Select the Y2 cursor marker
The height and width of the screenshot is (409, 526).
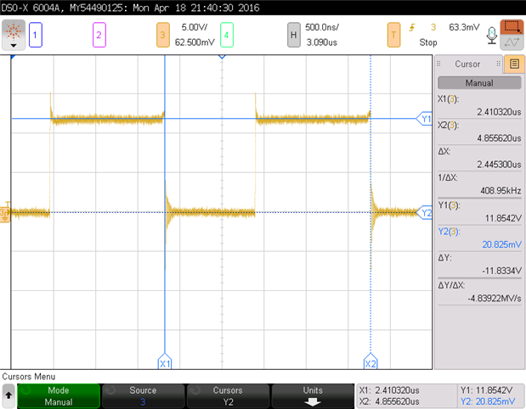coord(424,212)
